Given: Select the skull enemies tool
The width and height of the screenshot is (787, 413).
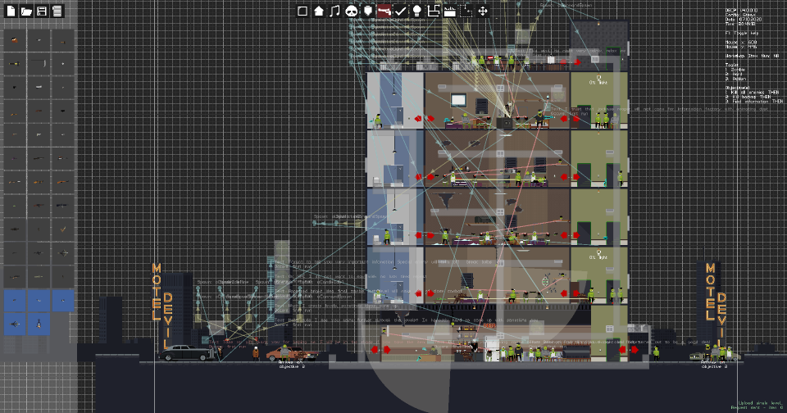Looking at the screenshot, I should (352, 11).
